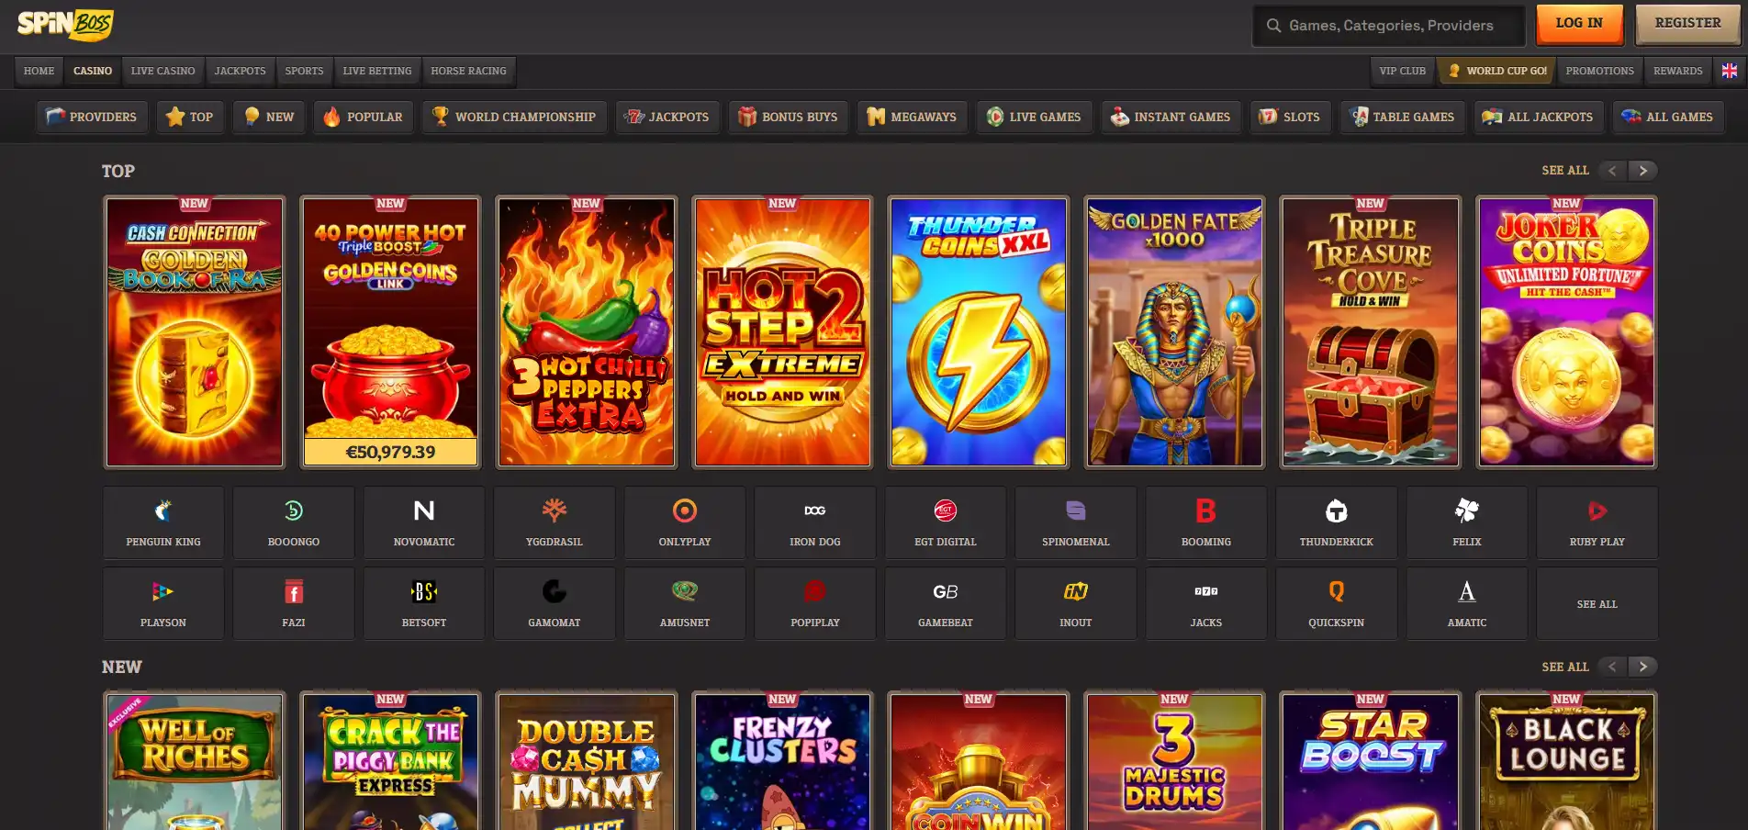Switch to the Sports menu tab
Image resolution: width=1748 pixels, height=830 pixels.
pyautogui.click(x=304, y=71)
